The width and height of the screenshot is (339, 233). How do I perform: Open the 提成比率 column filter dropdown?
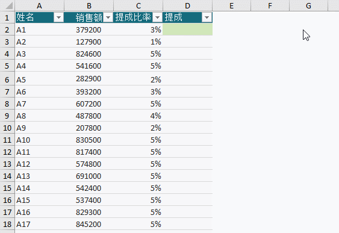click(157, 17)
